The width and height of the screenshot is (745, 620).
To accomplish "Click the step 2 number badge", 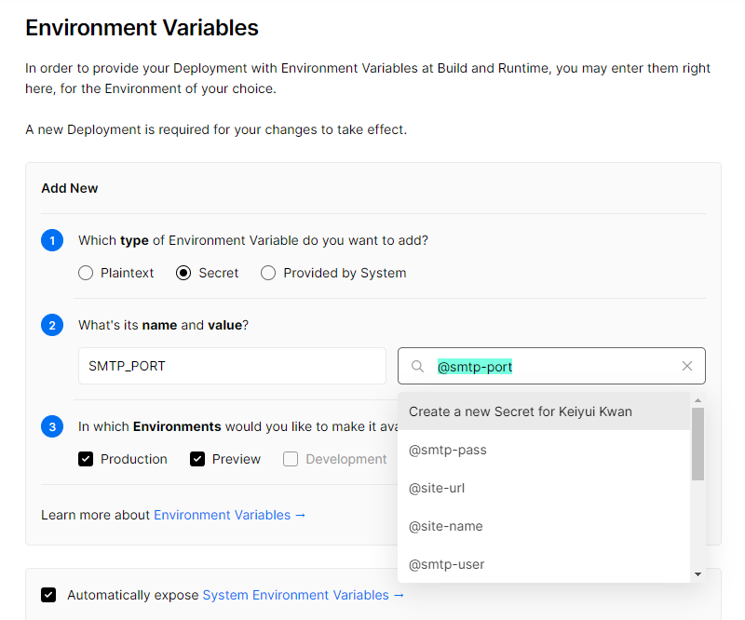I will (x=52, y=325).
